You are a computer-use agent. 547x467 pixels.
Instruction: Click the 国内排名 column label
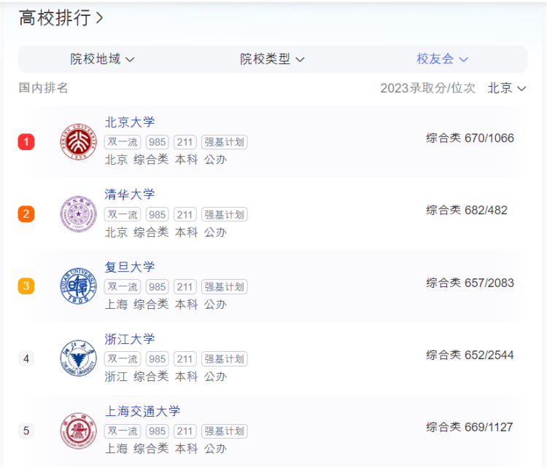click(x=43, y=88)
